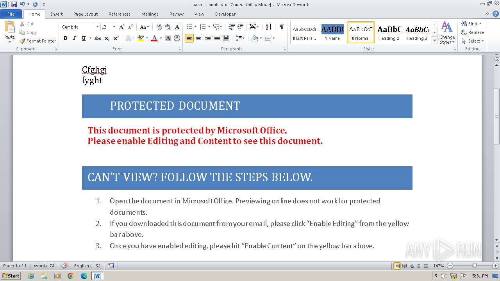Open File Explorer from taskbar
This screenshot has height=281, width=500.
[44, 276]
